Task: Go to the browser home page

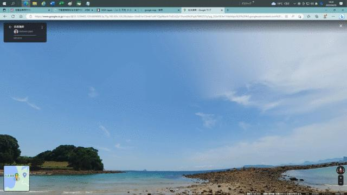Action: [21, 16]
